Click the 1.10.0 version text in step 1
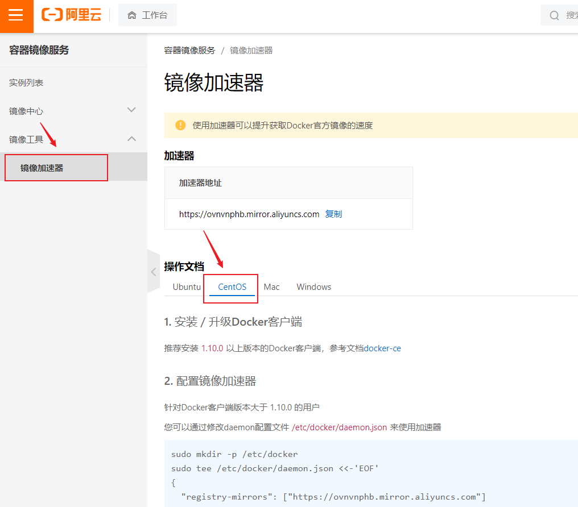 tap(212, 348)
